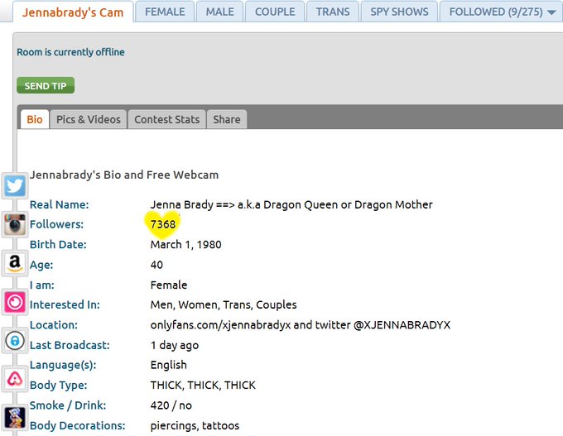Click the blue padlock circle icon
Screen dimensions: 563x436
pos(15,341)
